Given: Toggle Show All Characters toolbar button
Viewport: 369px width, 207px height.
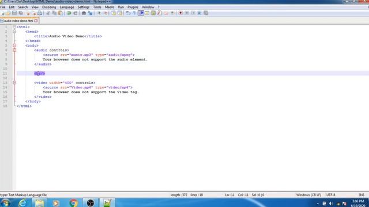Looking at the screenshot, I should pos(134,13).
